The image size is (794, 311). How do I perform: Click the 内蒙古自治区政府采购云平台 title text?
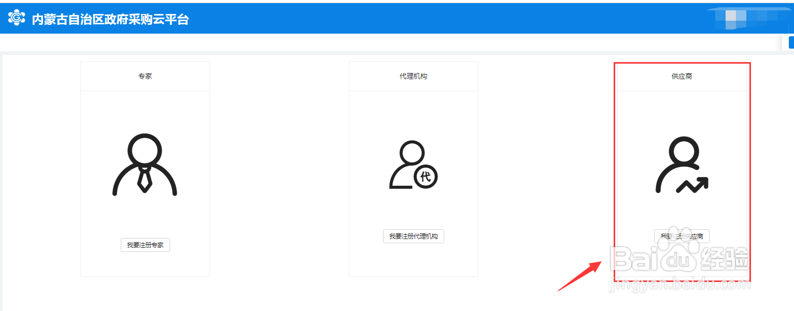(109, 19)
